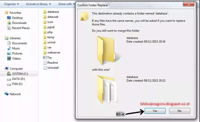Select the Uninstall file icon
Screen dimensions: 200x122
coord(45,68)
